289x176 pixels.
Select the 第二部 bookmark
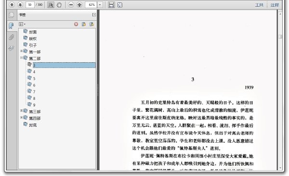tap(35, 58)
